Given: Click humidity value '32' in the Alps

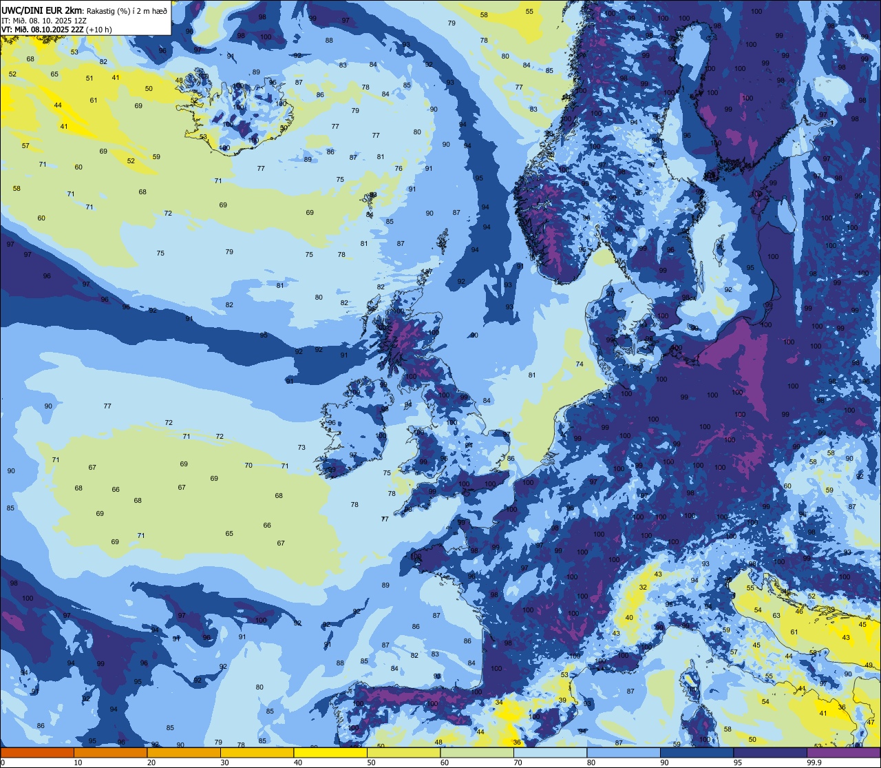Looking at the screenshot, I should pyautogui.click(x=643, y=587).
